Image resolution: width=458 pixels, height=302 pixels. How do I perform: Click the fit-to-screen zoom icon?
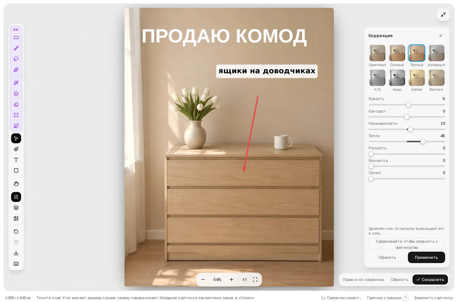coord(255,279)
